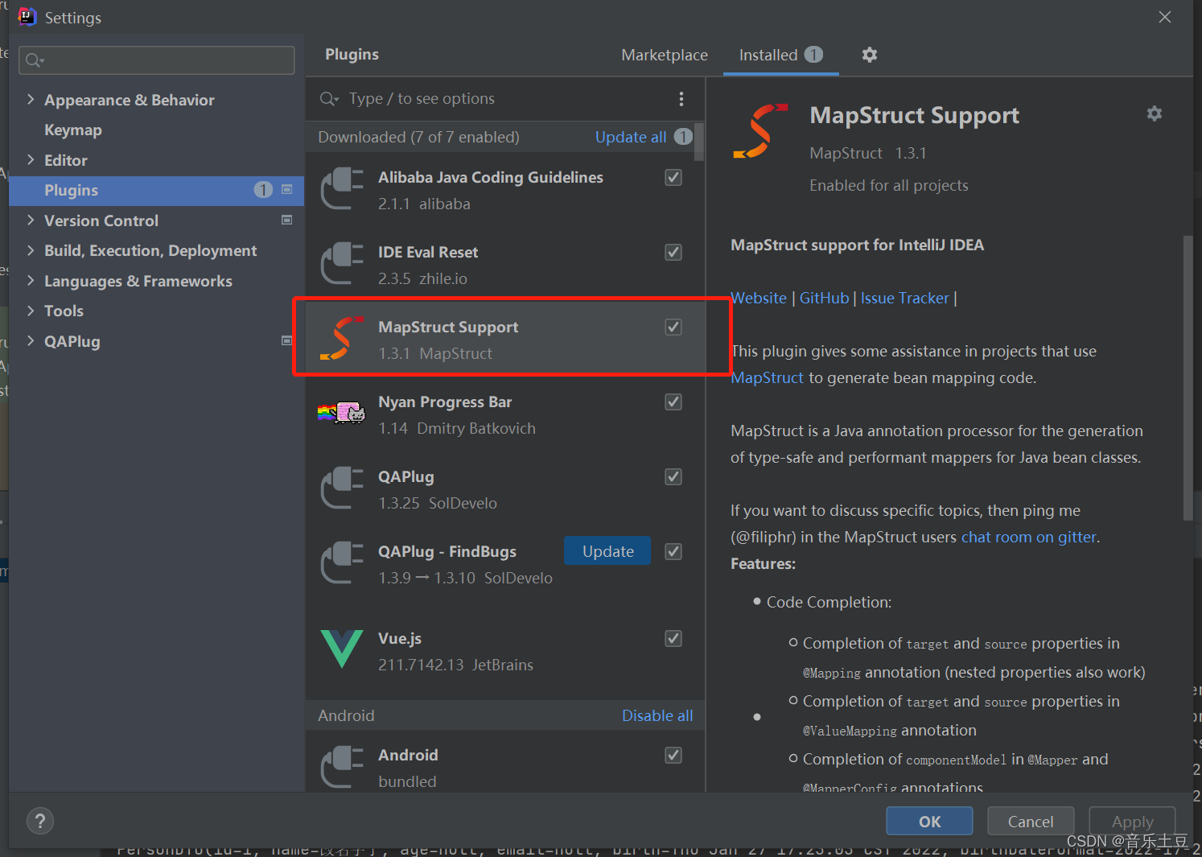The width and height of the screenshot is (1202, 857).
Task: Open Keymap settings page
Action: click(x=73, y=130)
